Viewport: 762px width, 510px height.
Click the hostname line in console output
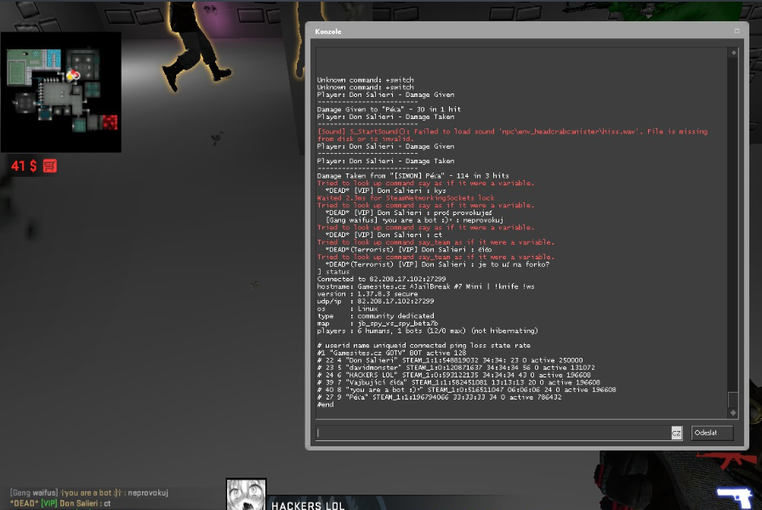(425, 286)
